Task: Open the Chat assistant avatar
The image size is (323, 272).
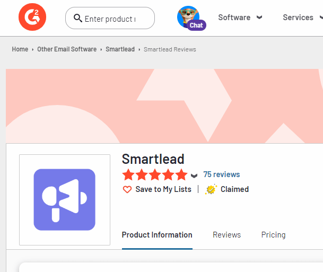Action: click(189, 18)
